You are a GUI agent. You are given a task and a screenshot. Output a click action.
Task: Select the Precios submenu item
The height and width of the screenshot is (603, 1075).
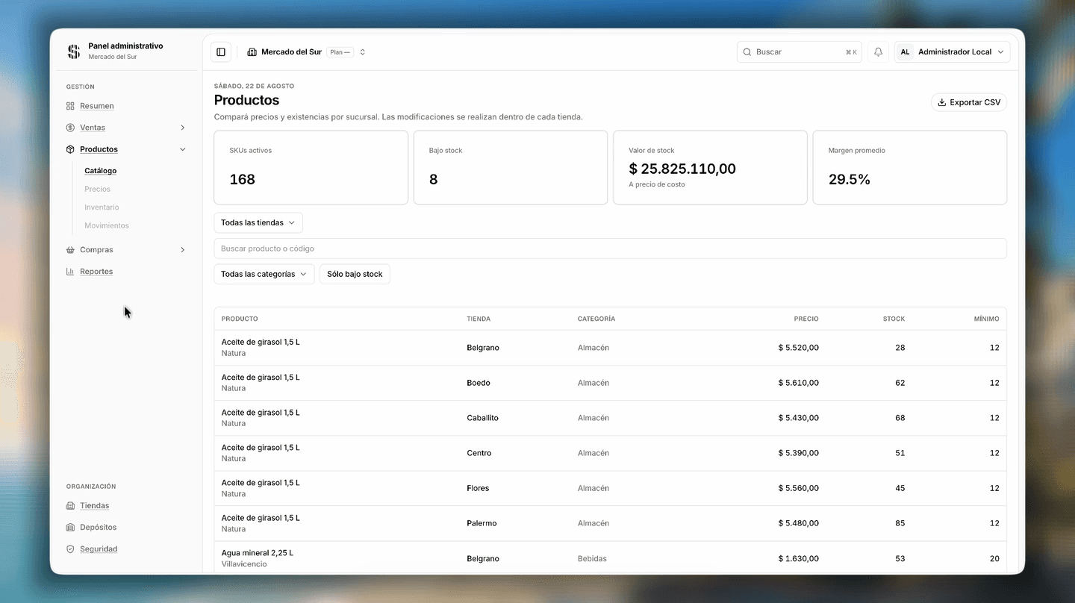pos(97,190)
